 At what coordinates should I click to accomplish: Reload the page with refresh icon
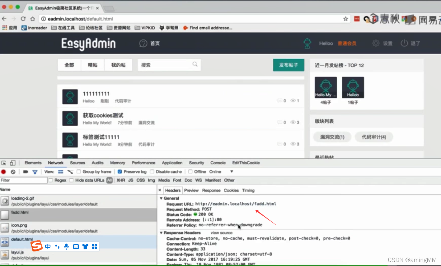(23, 19)
